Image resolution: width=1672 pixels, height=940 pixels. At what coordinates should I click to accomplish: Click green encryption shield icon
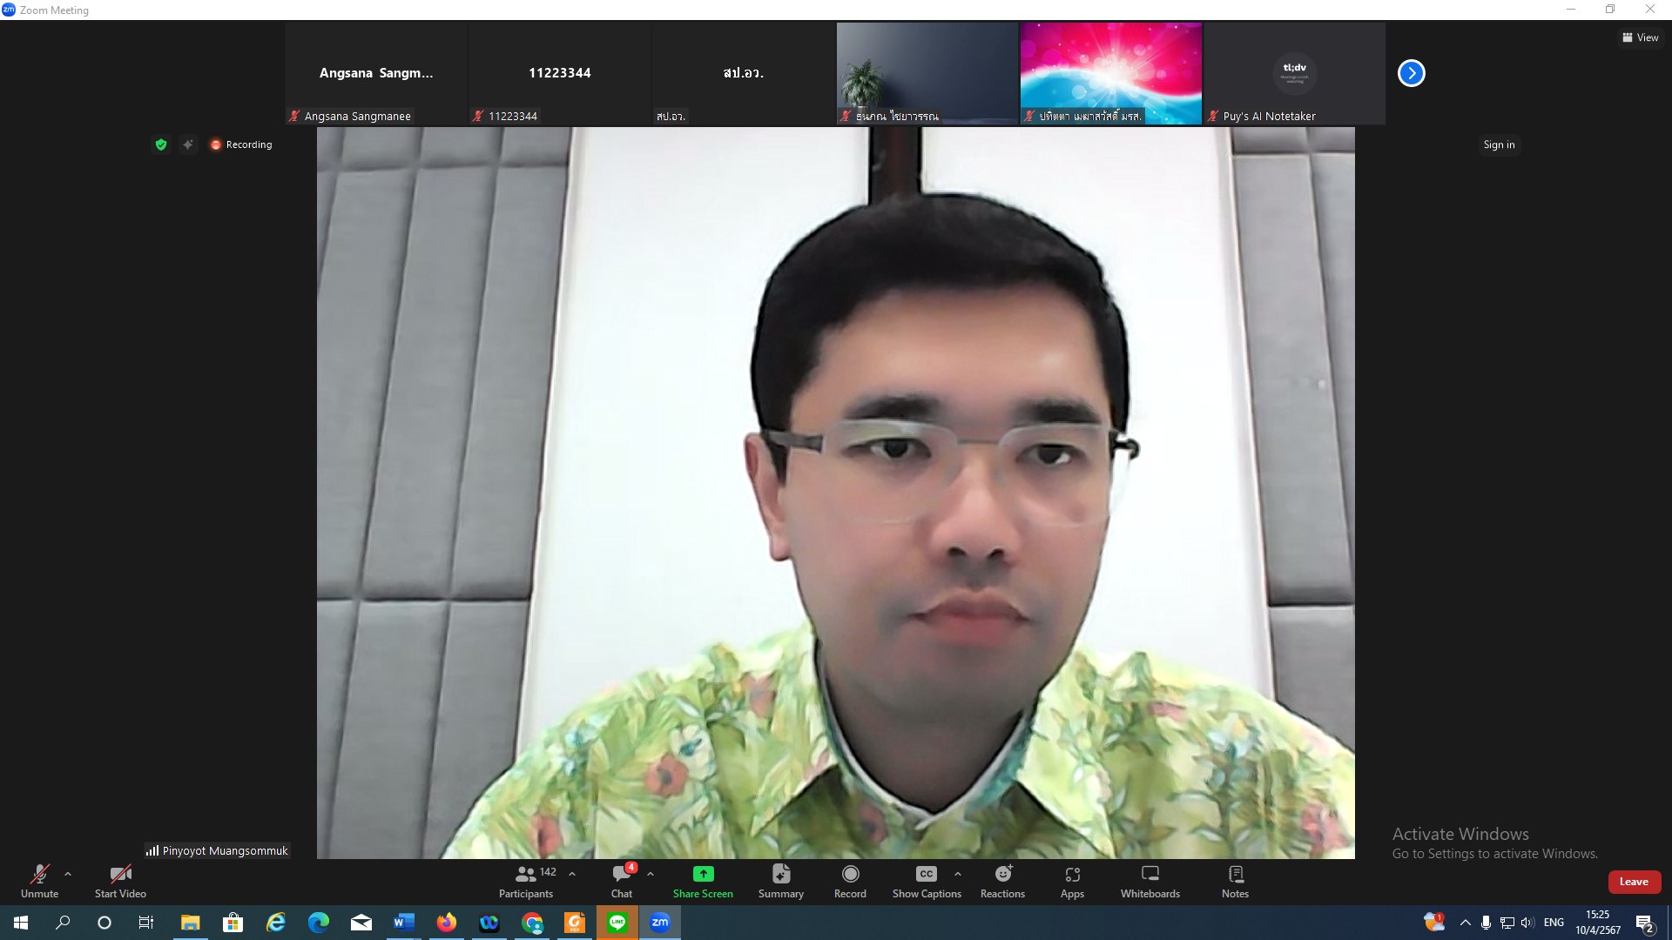coord(161,144)
